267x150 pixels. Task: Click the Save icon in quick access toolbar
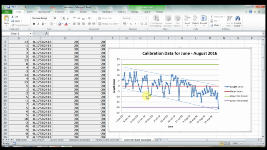[x=8, y=7]
